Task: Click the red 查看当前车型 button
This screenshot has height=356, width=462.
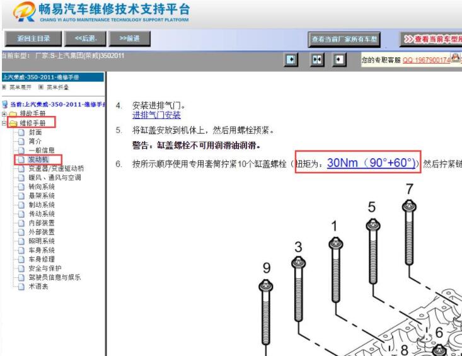Action: pos(431,40)
